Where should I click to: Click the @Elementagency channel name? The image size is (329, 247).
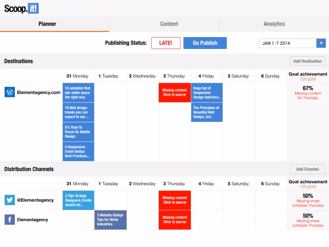[x=35, y=200]
